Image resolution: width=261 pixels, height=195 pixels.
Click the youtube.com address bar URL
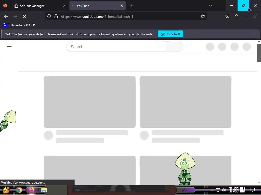[x=97, y=17]
